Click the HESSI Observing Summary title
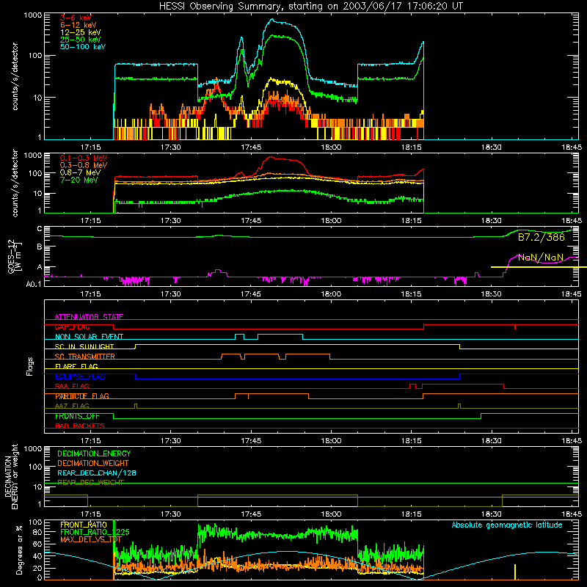This screenshot has height=587, width=587. [311, 6]
